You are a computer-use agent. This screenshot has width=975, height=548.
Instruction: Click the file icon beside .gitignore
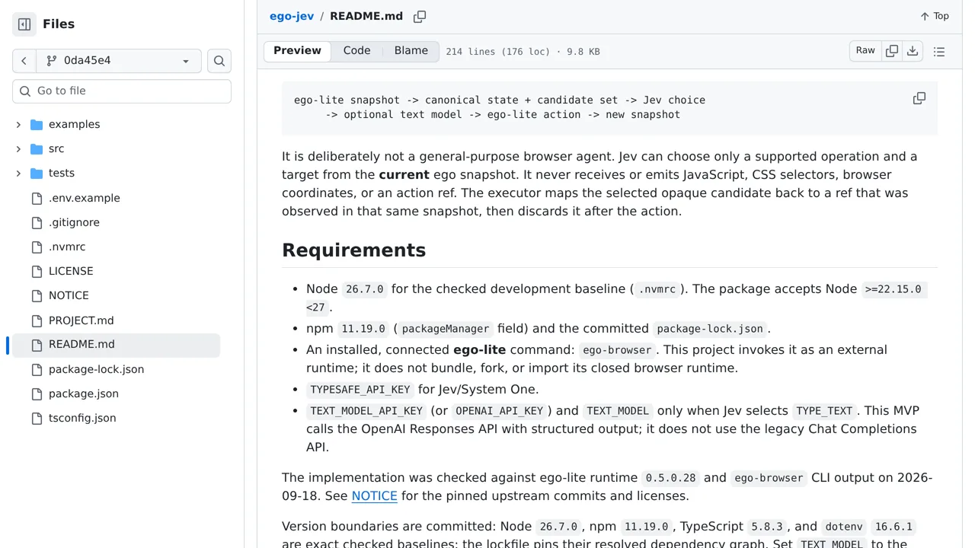coord(37,223)
